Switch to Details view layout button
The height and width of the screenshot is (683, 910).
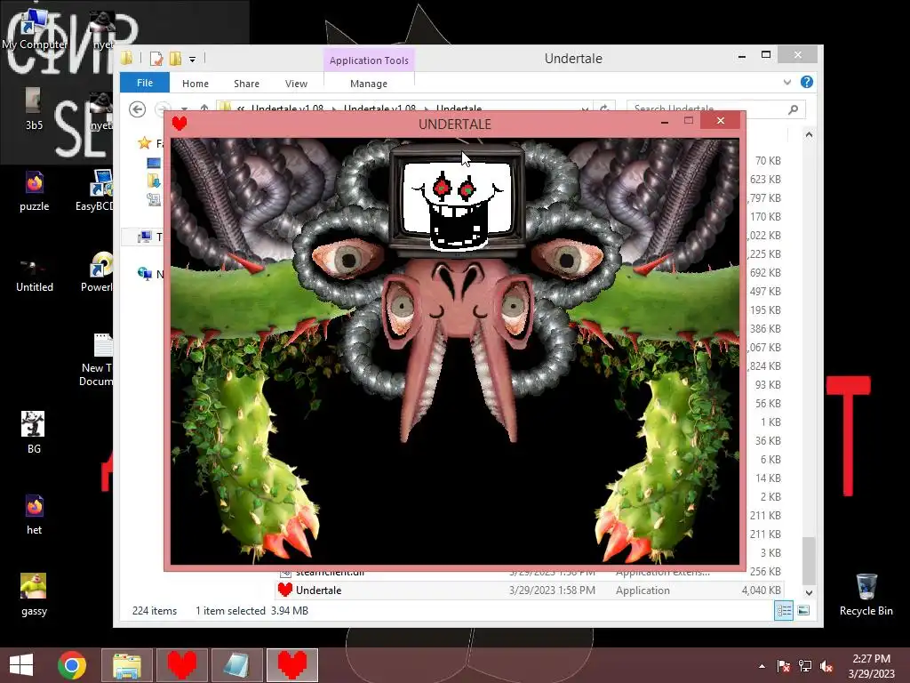coord(784,610)
